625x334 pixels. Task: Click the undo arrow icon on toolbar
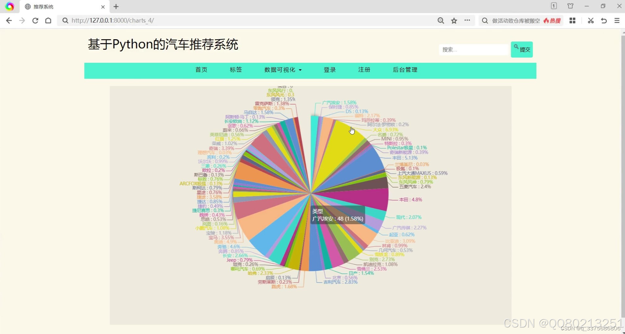click(603, 20)
